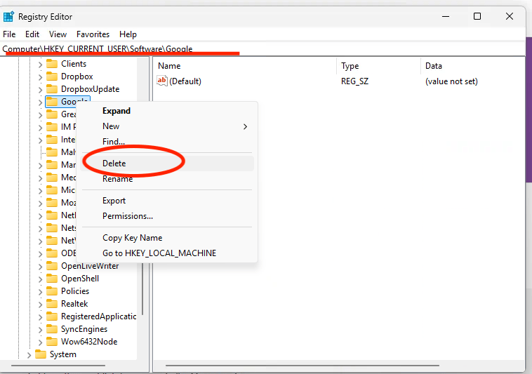Select the Wow6432Node folder icon
This screenshot has height=374, width=532.
coord(52,342)
